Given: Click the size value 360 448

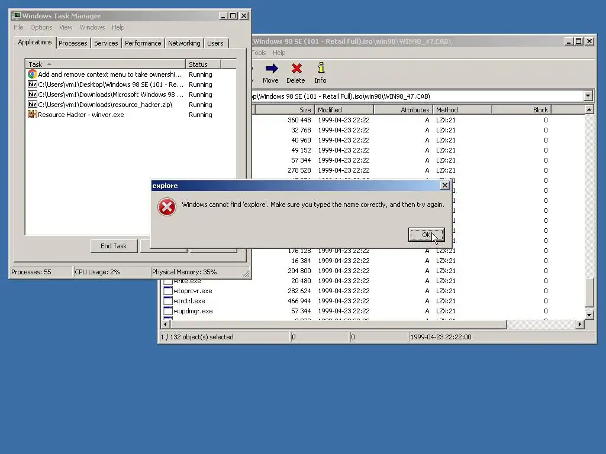Looking at the screenshot, I should pos(299,120).
